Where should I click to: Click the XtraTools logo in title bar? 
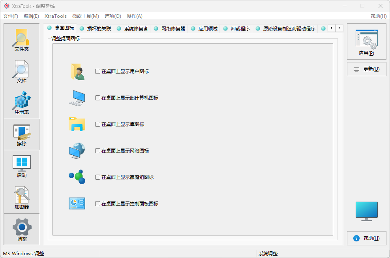click(6, 6)
